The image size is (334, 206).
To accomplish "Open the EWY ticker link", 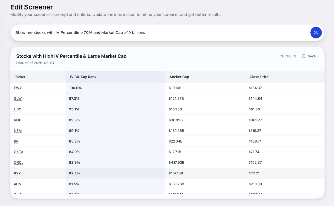I will pos(18,88).
